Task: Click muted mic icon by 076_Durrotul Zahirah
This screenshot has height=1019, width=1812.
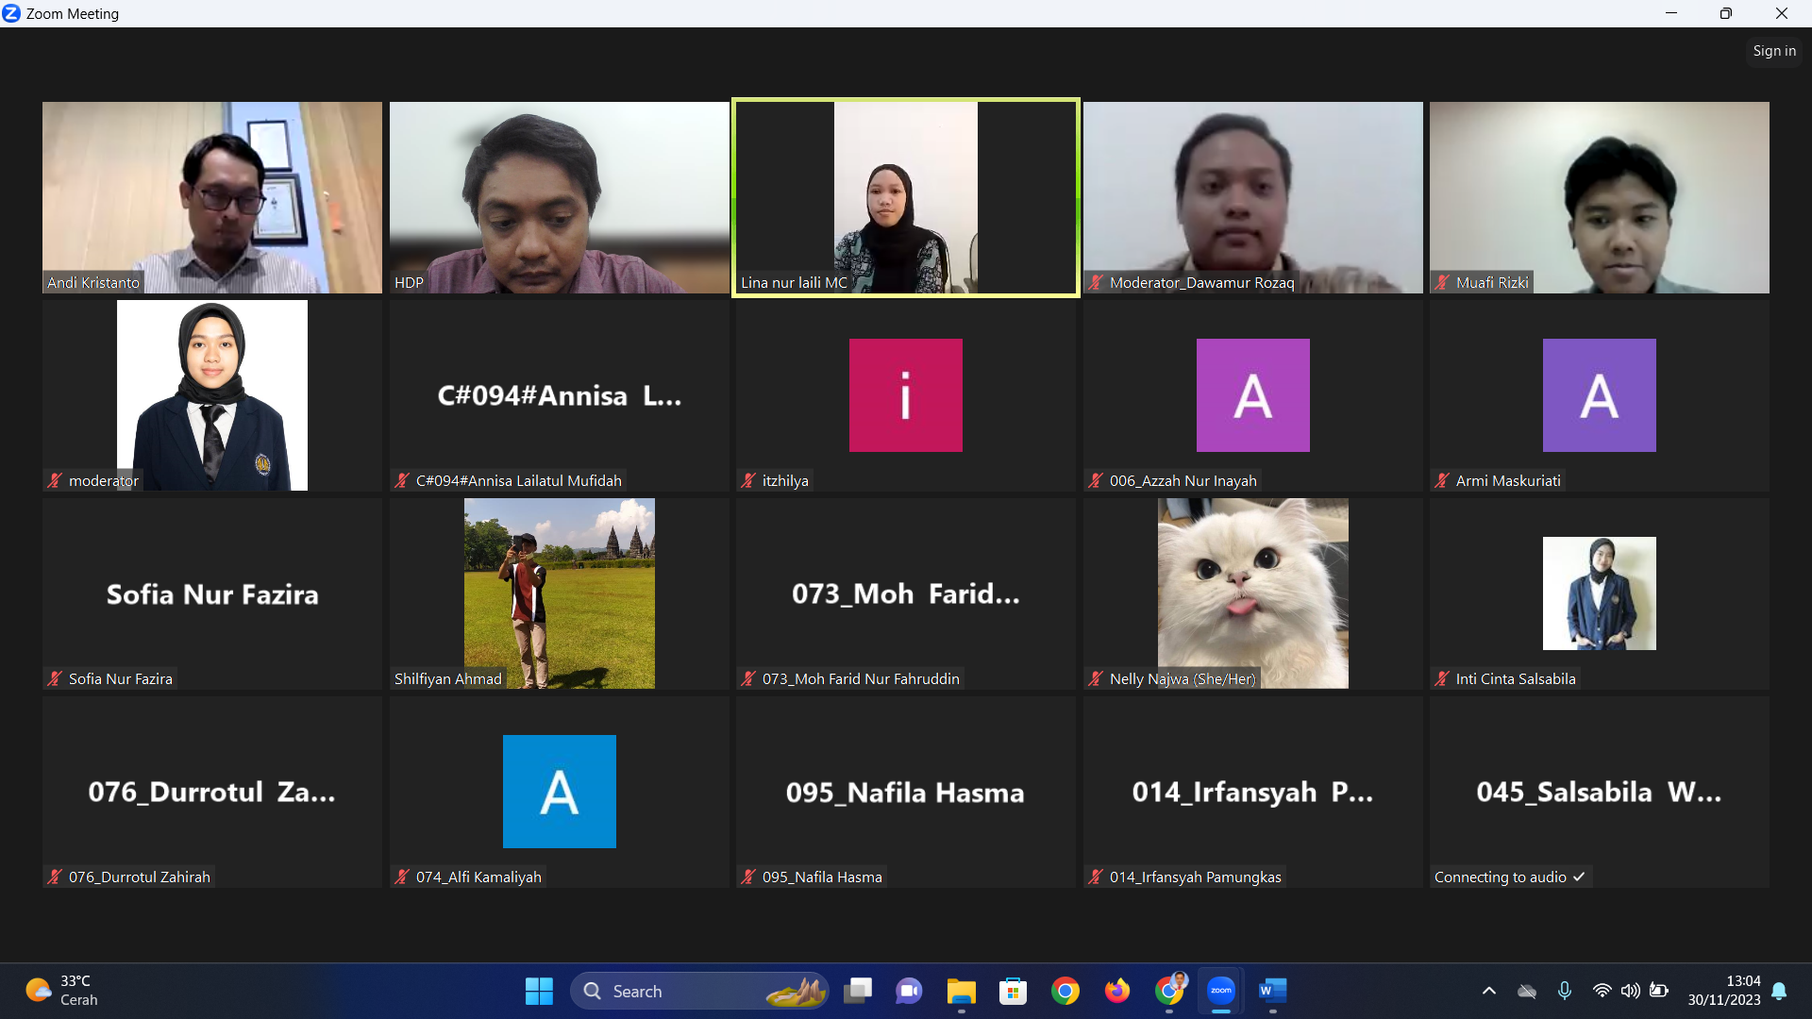Action: tap(55, 877)
